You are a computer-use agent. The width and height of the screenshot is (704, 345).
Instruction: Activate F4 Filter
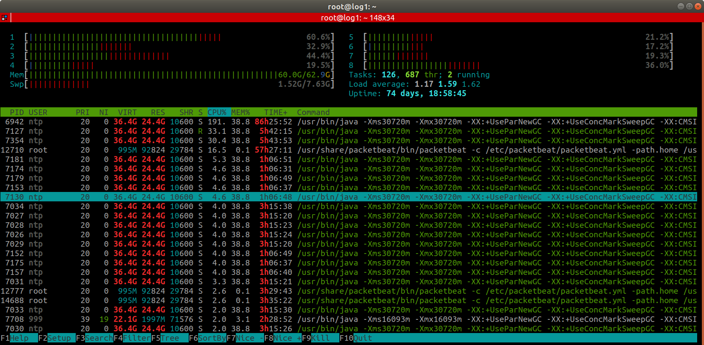pos(132,338)
